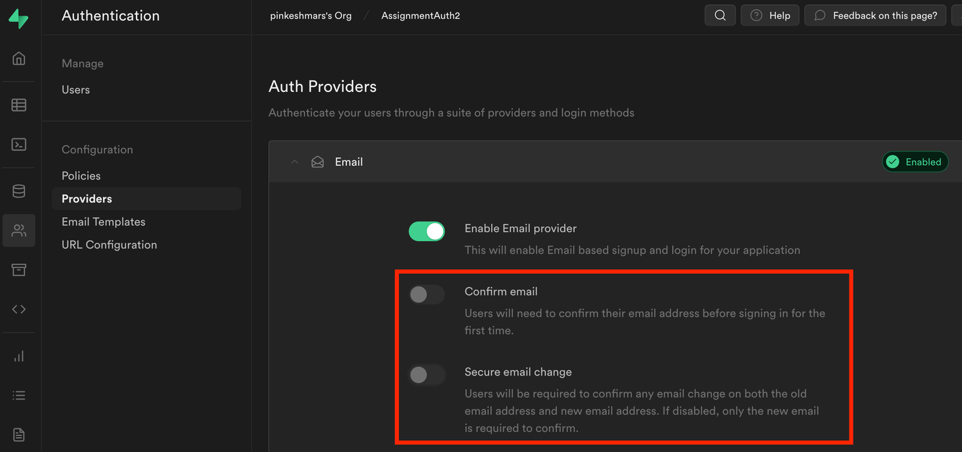Open the SQL Editor terminal icon
This screenshot has width=962, height=452.
19,145
